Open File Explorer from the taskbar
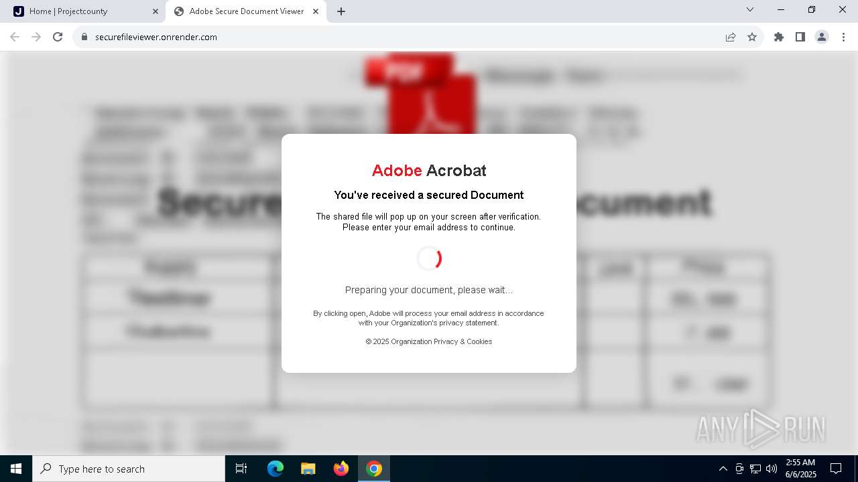The width and height of the screenshot is (858, 482). pyautogui.click(x=308, y=469)
